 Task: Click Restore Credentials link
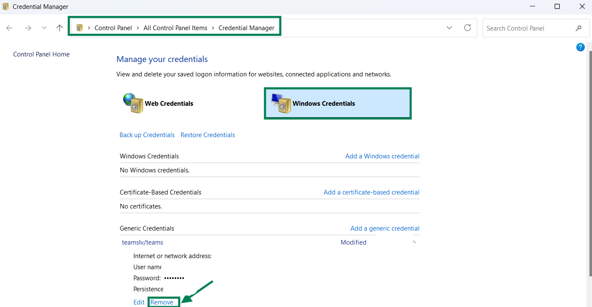pyautogui.click(x=208, y=135)
